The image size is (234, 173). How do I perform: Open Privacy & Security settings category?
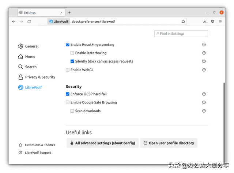click(x=37, y=77)
